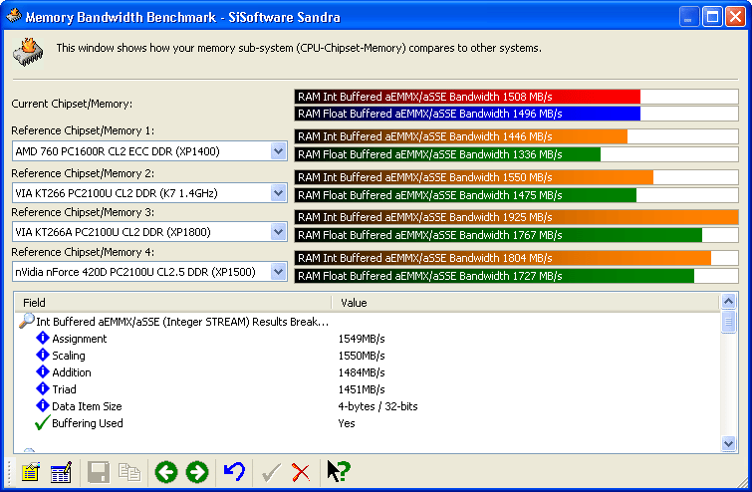Select the Addition row label

coord(72,372)
